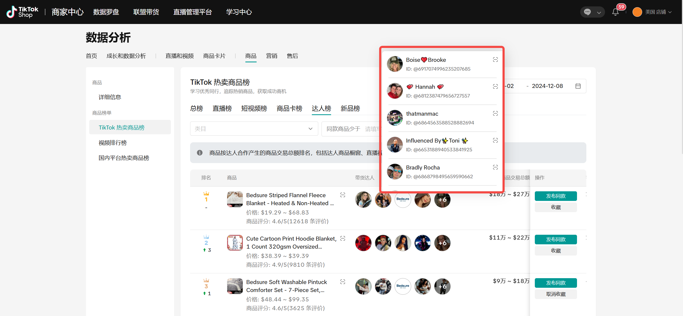Click the calendar icon in date range
This screenshot has height=316, width=683.
[578, 86]
